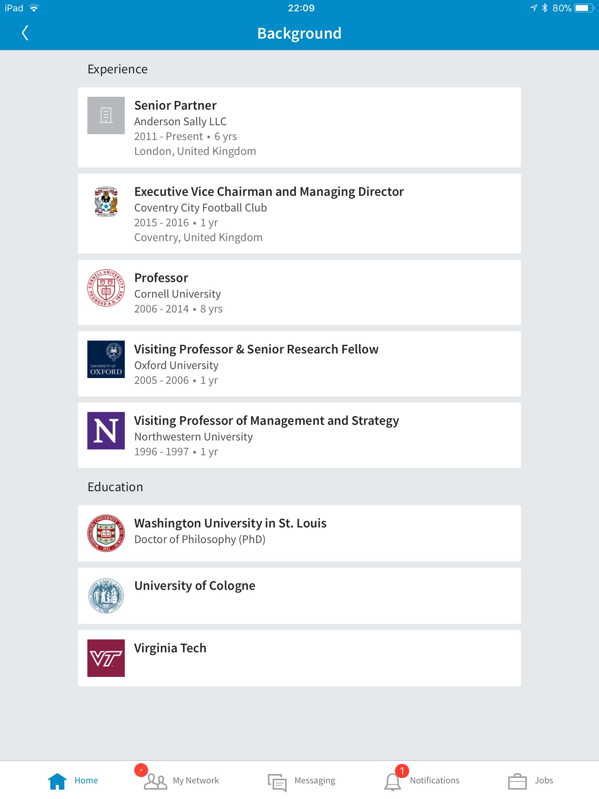Open the Messaging speech bubble icon
Viewport: 599px width, 799px height.
(277, 782)
